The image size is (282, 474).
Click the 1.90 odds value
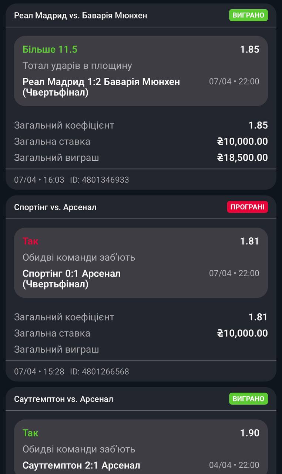pos(249,433)
